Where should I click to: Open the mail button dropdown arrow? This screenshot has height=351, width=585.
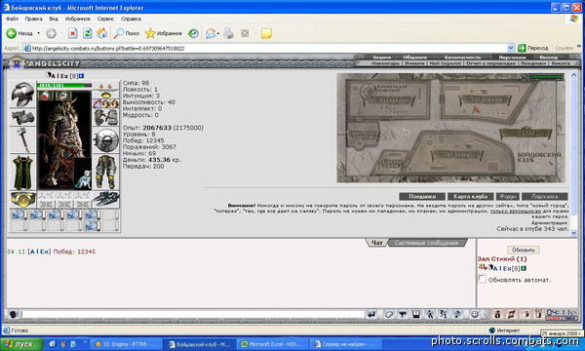[218, 33]
